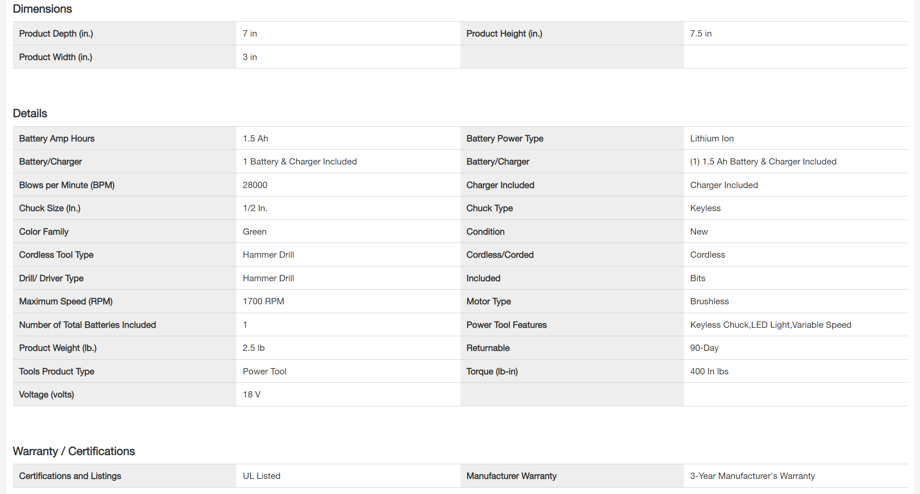This screenshot has height=494, width=920.
Task: Click the Details section heading
Action: [x=30, y=113]
